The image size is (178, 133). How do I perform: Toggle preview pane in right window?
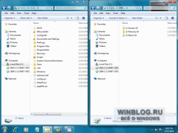pyautogui.click(x=166, y=18)
